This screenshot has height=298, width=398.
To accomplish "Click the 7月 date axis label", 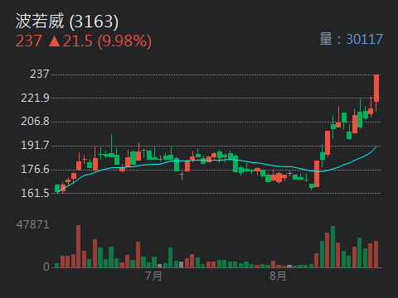I will (x=153, y=276).
